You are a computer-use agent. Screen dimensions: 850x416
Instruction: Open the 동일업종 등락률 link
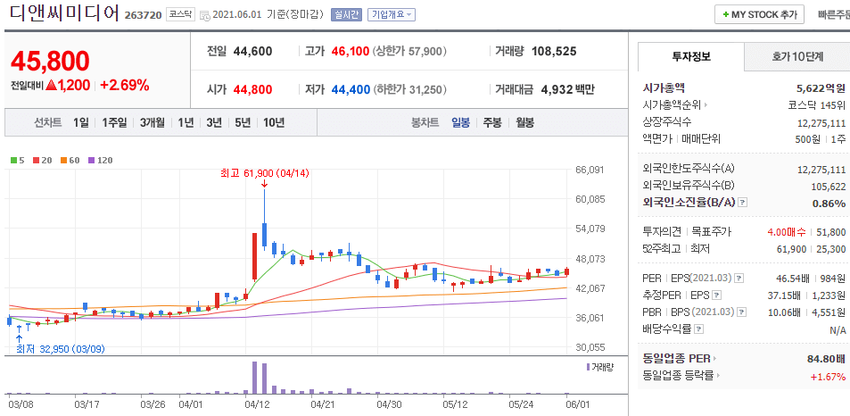click(682, 375)
